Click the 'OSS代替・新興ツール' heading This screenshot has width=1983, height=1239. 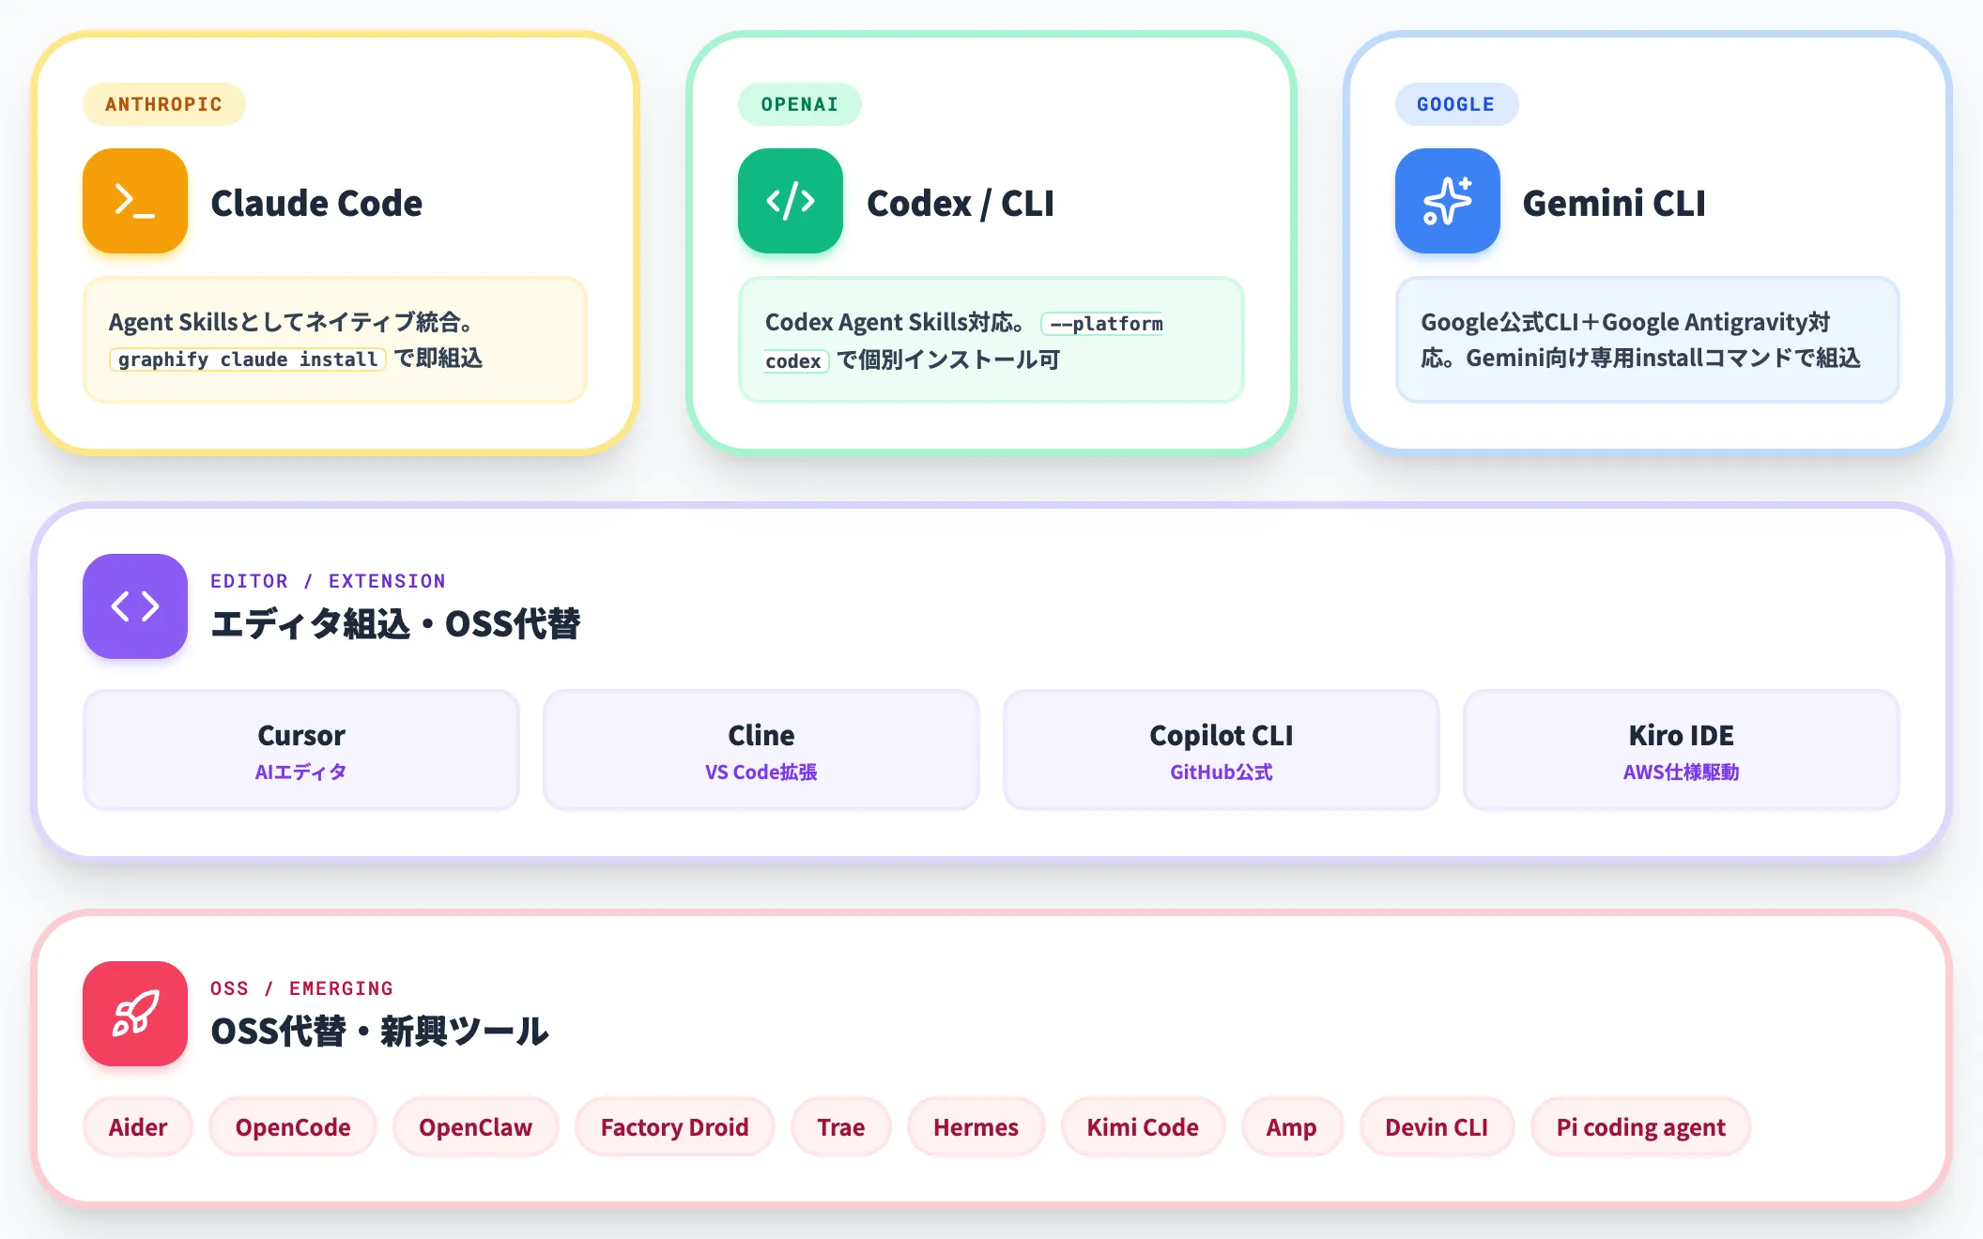pos(379,1032)
